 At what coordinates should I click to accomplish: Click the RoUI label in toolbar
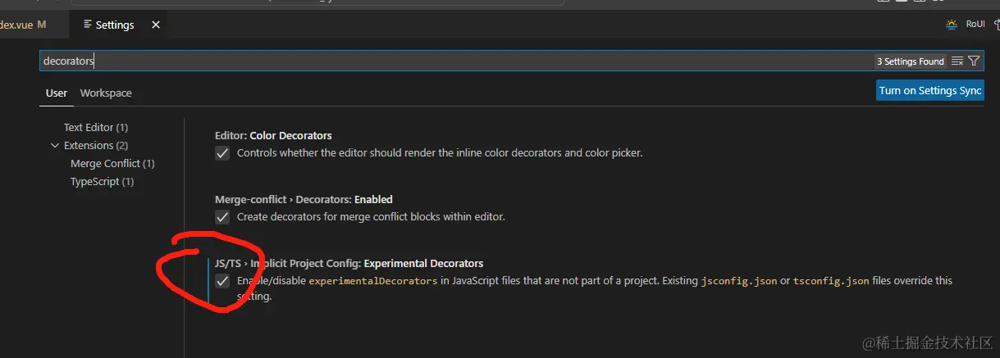pyautogui.click(x=975, y=25)
